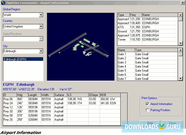
Task: Click the Freq column header
Action: pos(135,15)
